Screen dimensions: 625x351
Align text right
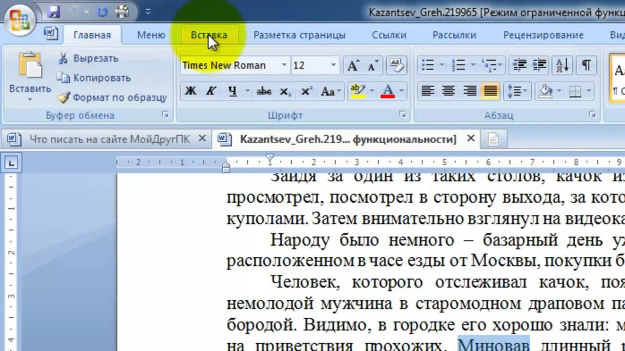(x=470, y=91)
